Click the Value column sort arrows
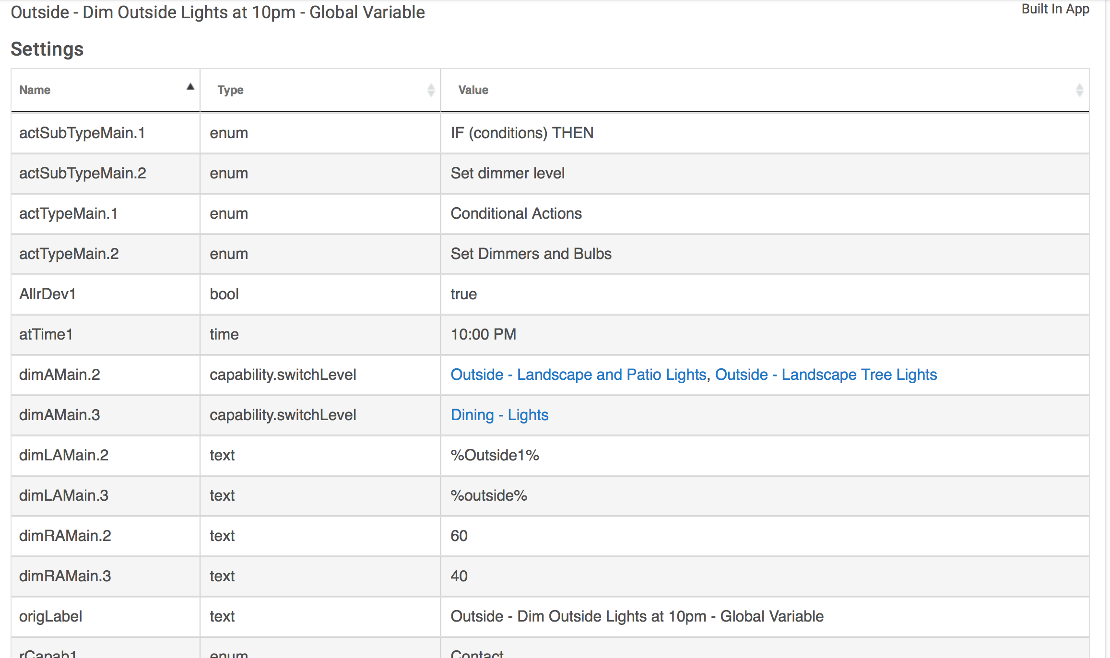Image resolution: width=1110 pixels, height=658 pixels. tap(1079, 90)
